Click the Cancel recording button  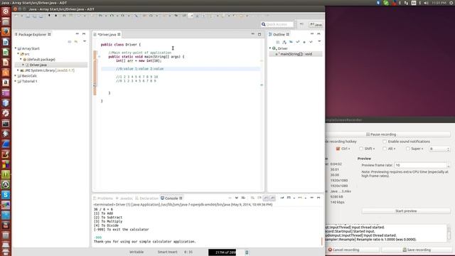[353, 250]
